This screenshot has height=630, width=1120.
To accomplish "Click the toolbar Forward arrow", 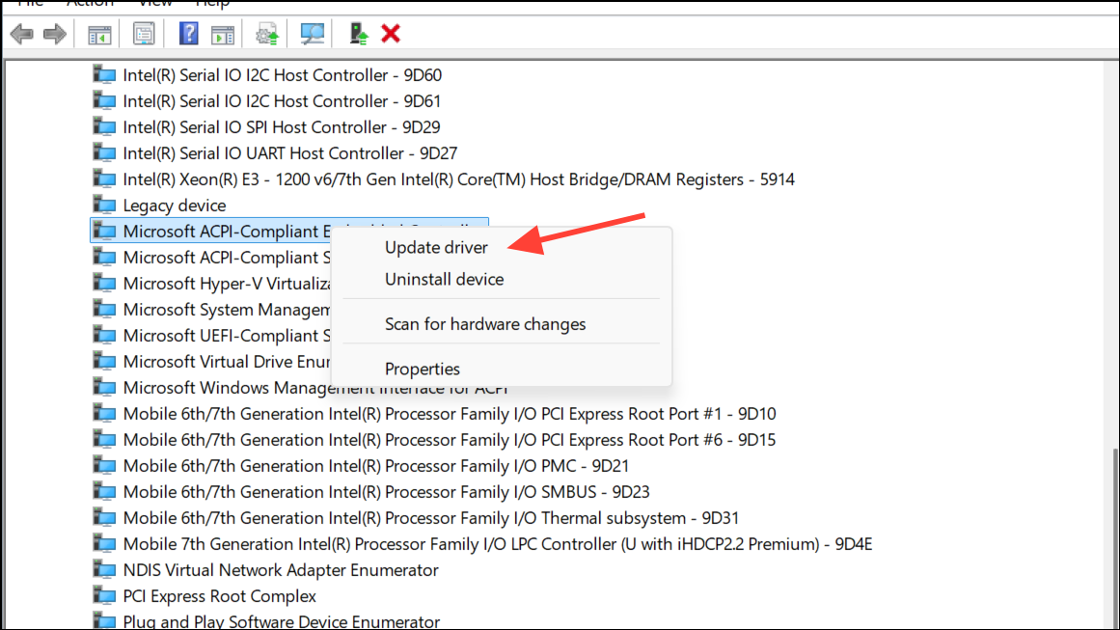I will tap(54, 34).
